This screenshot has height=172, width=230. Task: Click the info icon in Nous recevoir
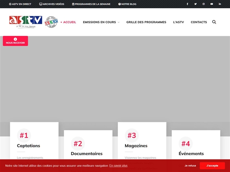[15, 39]
